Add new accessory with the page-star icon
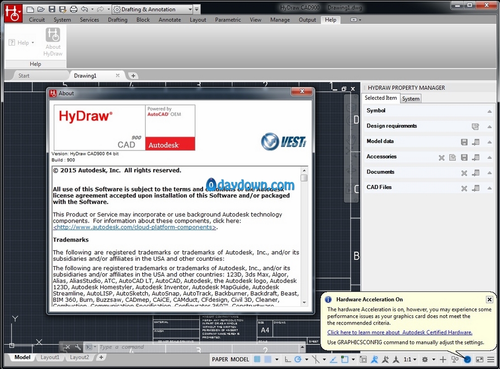The height and width of the screenshot is (369, 500). pos(452,157)
